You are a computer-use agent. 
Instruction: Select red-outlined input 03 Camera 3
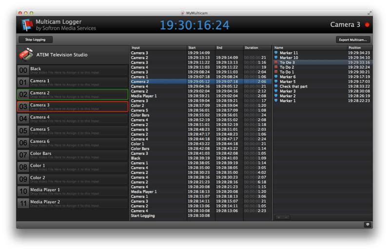[x=73, y=107]
